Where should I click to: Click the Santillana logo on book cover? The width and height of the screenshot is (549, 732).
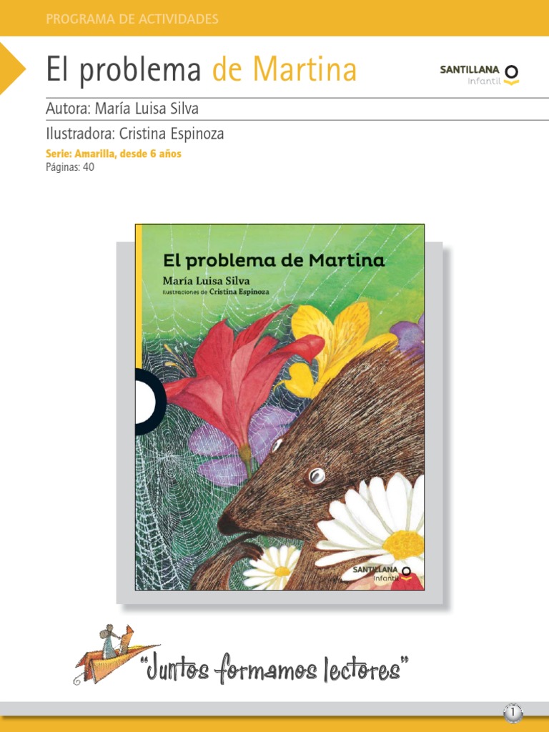tap(382, 573)
